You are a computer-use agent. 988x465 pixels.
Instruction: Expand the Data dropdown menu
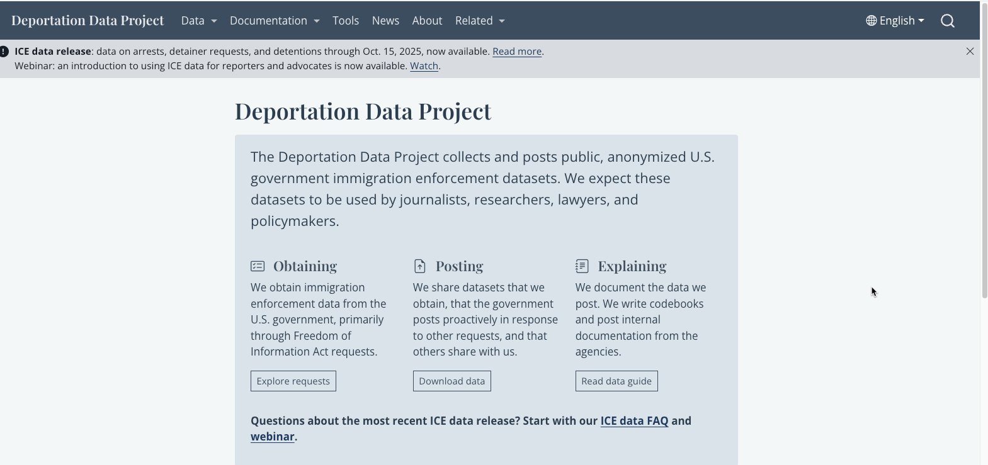198,21
